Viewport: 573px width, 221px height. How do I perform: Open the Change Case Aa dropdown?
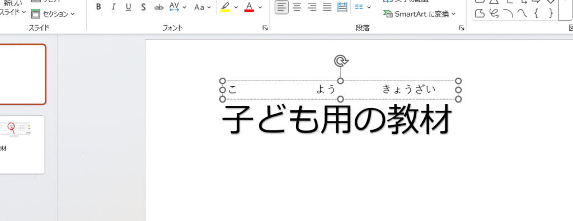click(203, 7)
